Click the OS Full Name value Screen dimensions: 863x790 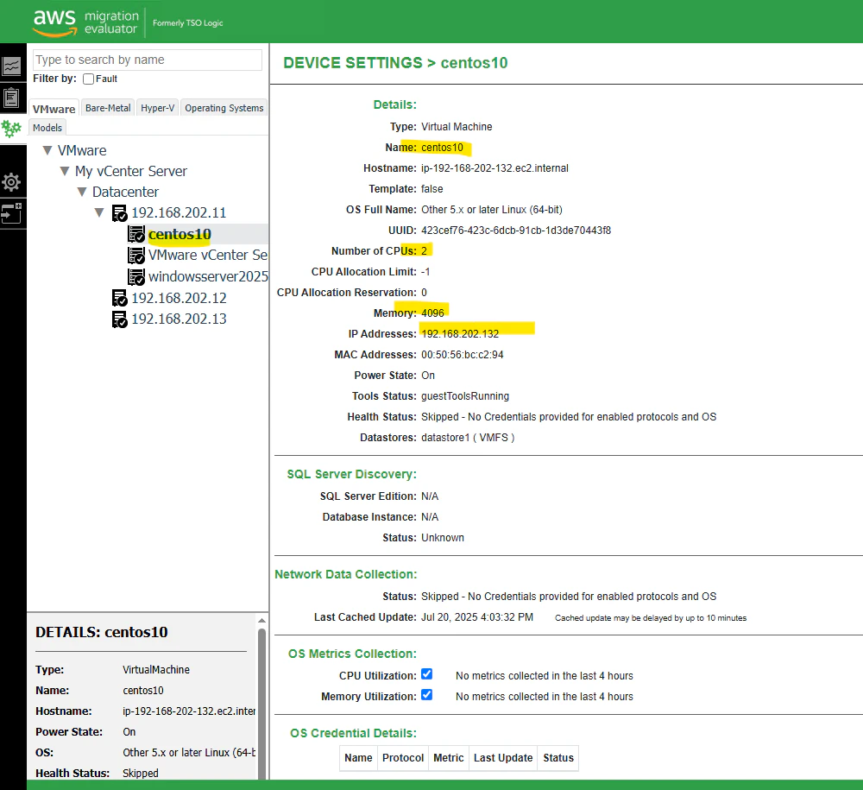point(492,210)
